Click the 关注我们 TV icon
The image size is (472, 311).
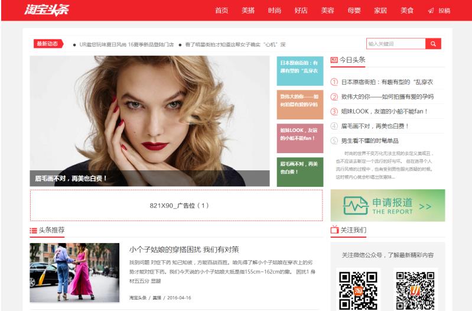coord(334,229)
